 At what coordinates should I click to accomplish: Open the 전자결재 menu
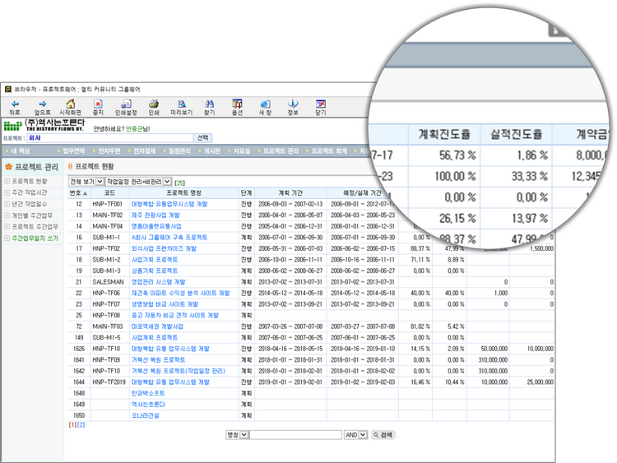(145, 151)
